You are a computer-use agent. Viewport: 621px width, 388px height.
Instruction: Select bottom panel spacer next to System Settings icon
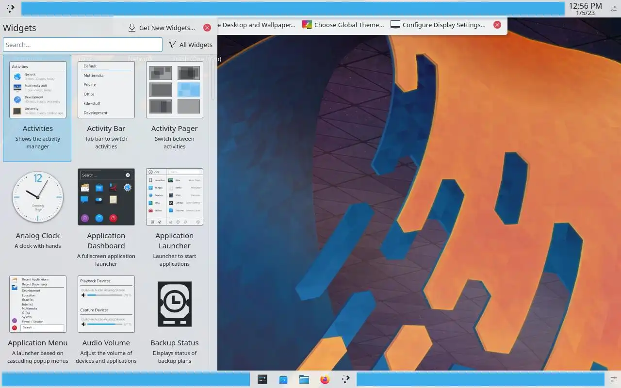pos(126,379)
